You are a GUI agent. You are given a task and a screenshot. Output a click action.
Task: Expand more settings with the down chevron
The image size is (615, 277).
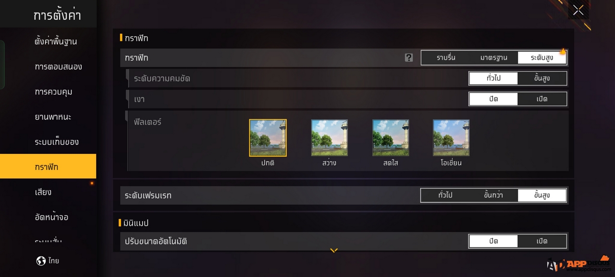[x=334, y=250]
